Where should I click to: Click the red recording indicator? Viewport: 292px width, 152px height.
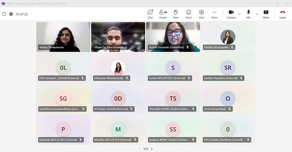click(x=11, y=14)
